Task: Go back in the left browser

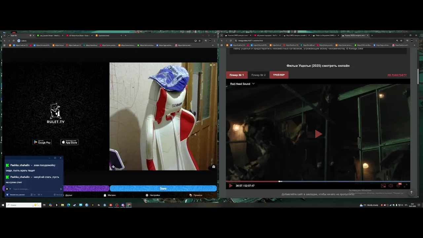Action: (4, 41)
